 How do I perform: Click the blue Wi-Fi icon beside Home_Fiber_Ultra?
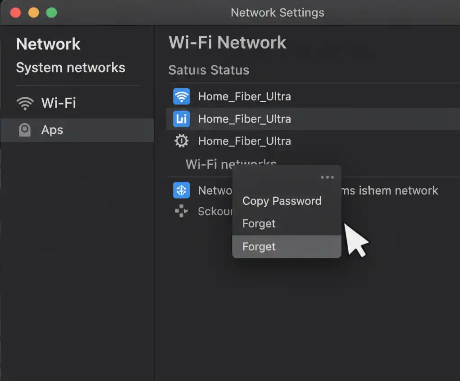[x=182, y=96]
